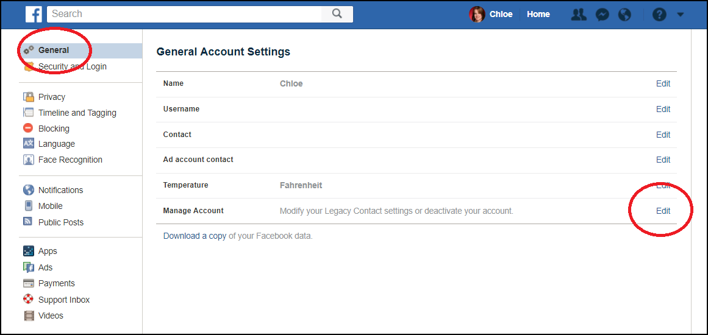Screen dimensions: 708x335
Task: Edit the Name setting
Action: (663, 84)
